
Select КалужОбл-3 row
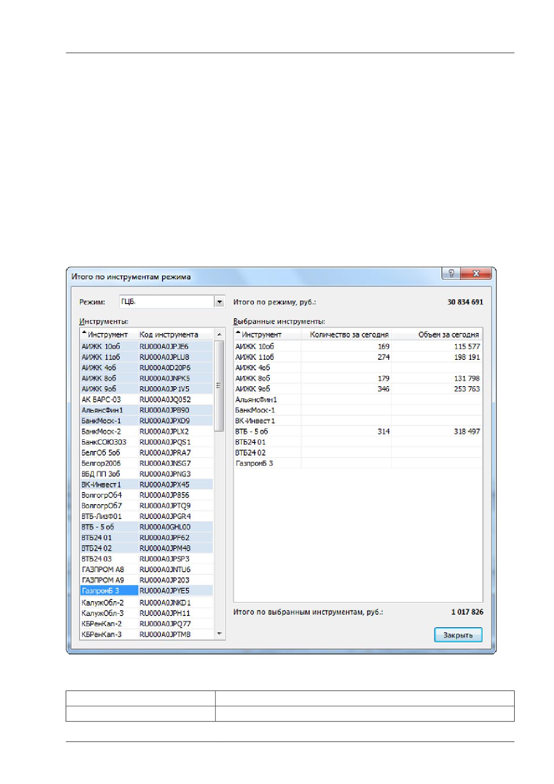(x=147, y=613)
